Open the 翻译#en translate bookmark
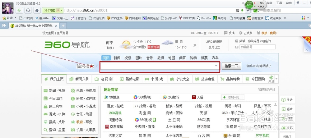311x138 pixels. 43,18
